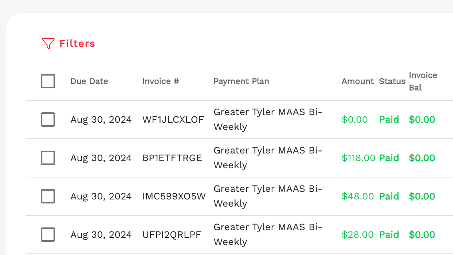Toggle the select-all header checkbox

point(48,81)
